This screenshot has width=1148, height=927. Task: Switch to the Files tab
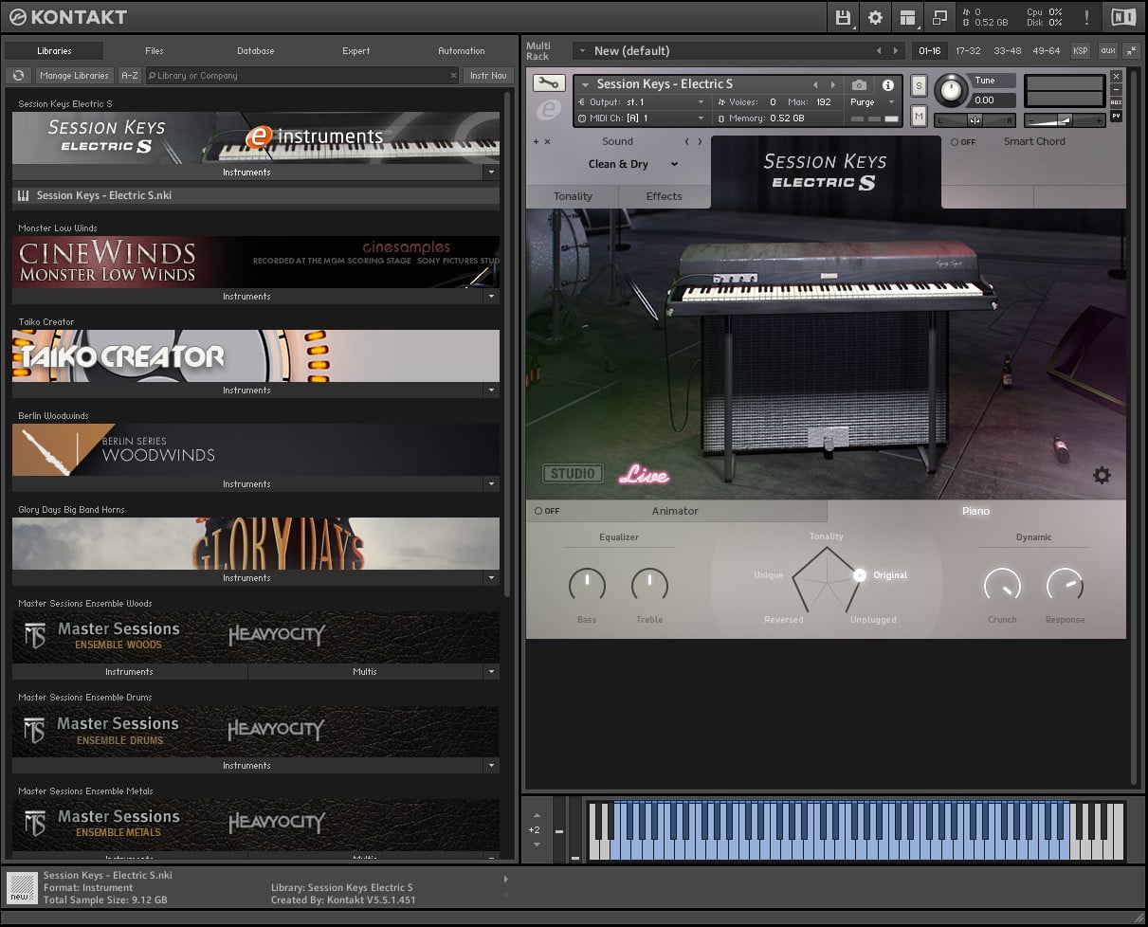[155, 50]
